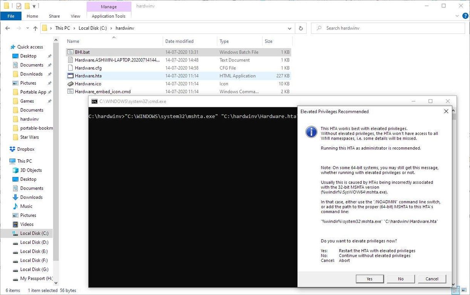
Task: Expand the address bar history dropdown
Action: tap(290, 28)
